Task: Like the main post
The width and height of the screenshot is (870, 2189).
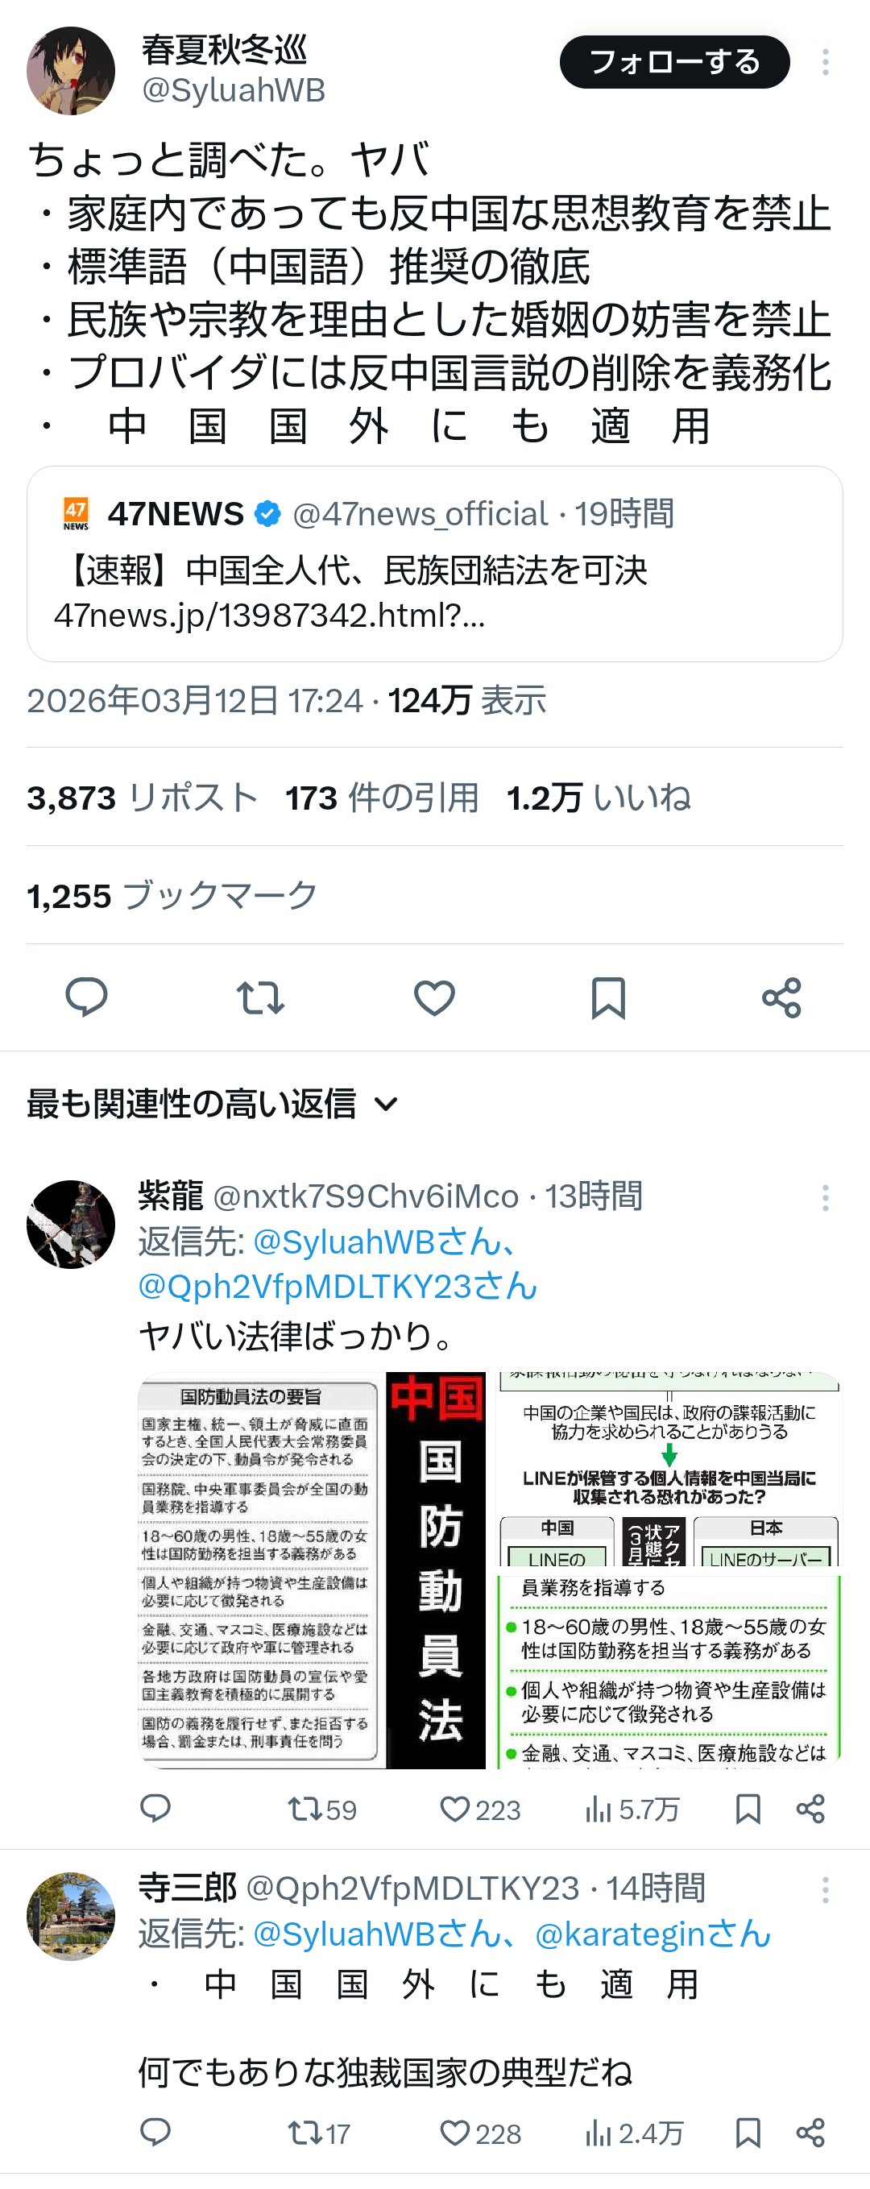Action: pos(434,997)
